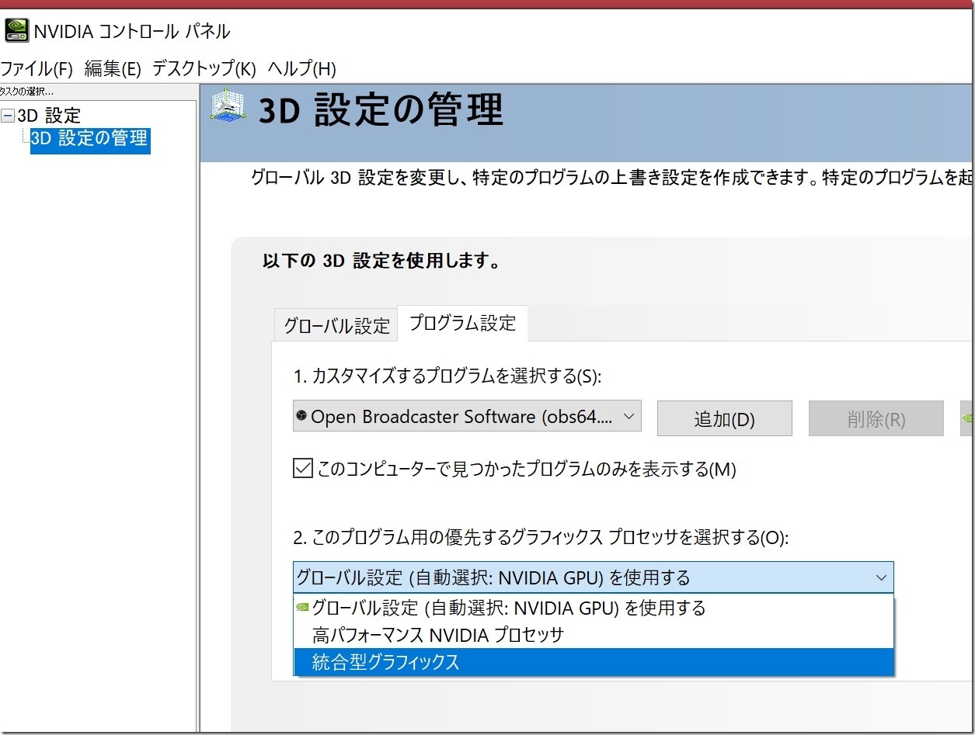Open the 編集(E) menu
This screenshot has width=975, height=735.
[x=113, y=68]
